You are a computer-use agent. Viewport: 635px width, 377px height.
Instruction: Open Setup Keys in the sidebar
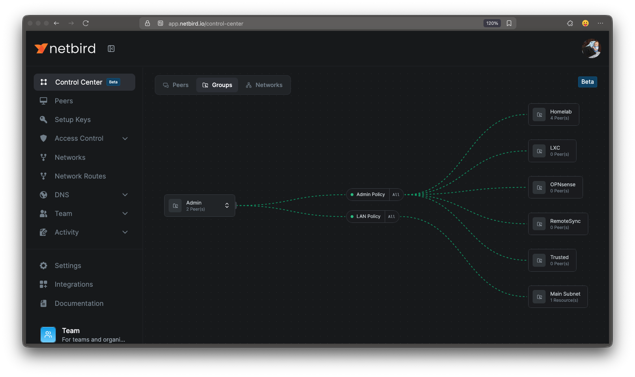(73, 120)
